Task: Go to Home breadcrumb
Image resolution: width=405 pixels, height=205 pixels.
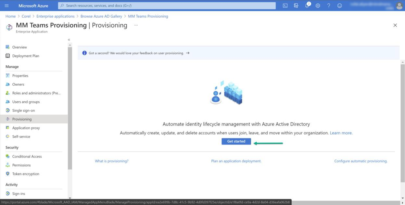Action: coord(10,16)
